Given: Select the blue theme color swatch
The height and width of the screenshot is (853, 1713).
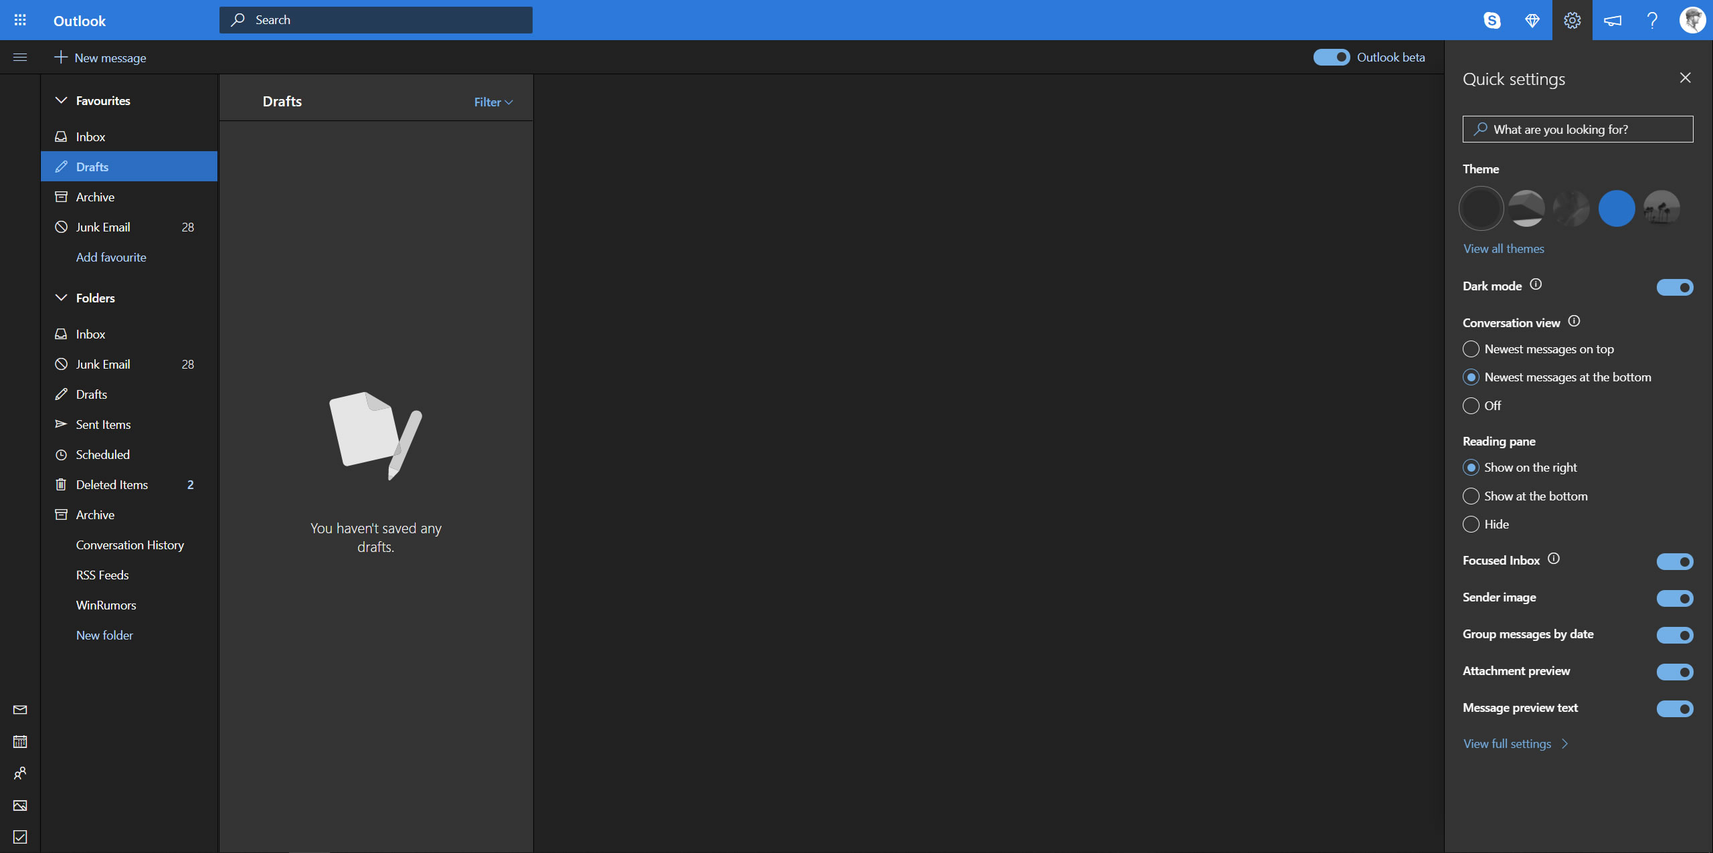Looking at the screenshot, I should click(1616, 207).
